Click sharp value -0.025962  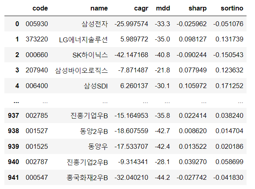(x=192, y=24)
